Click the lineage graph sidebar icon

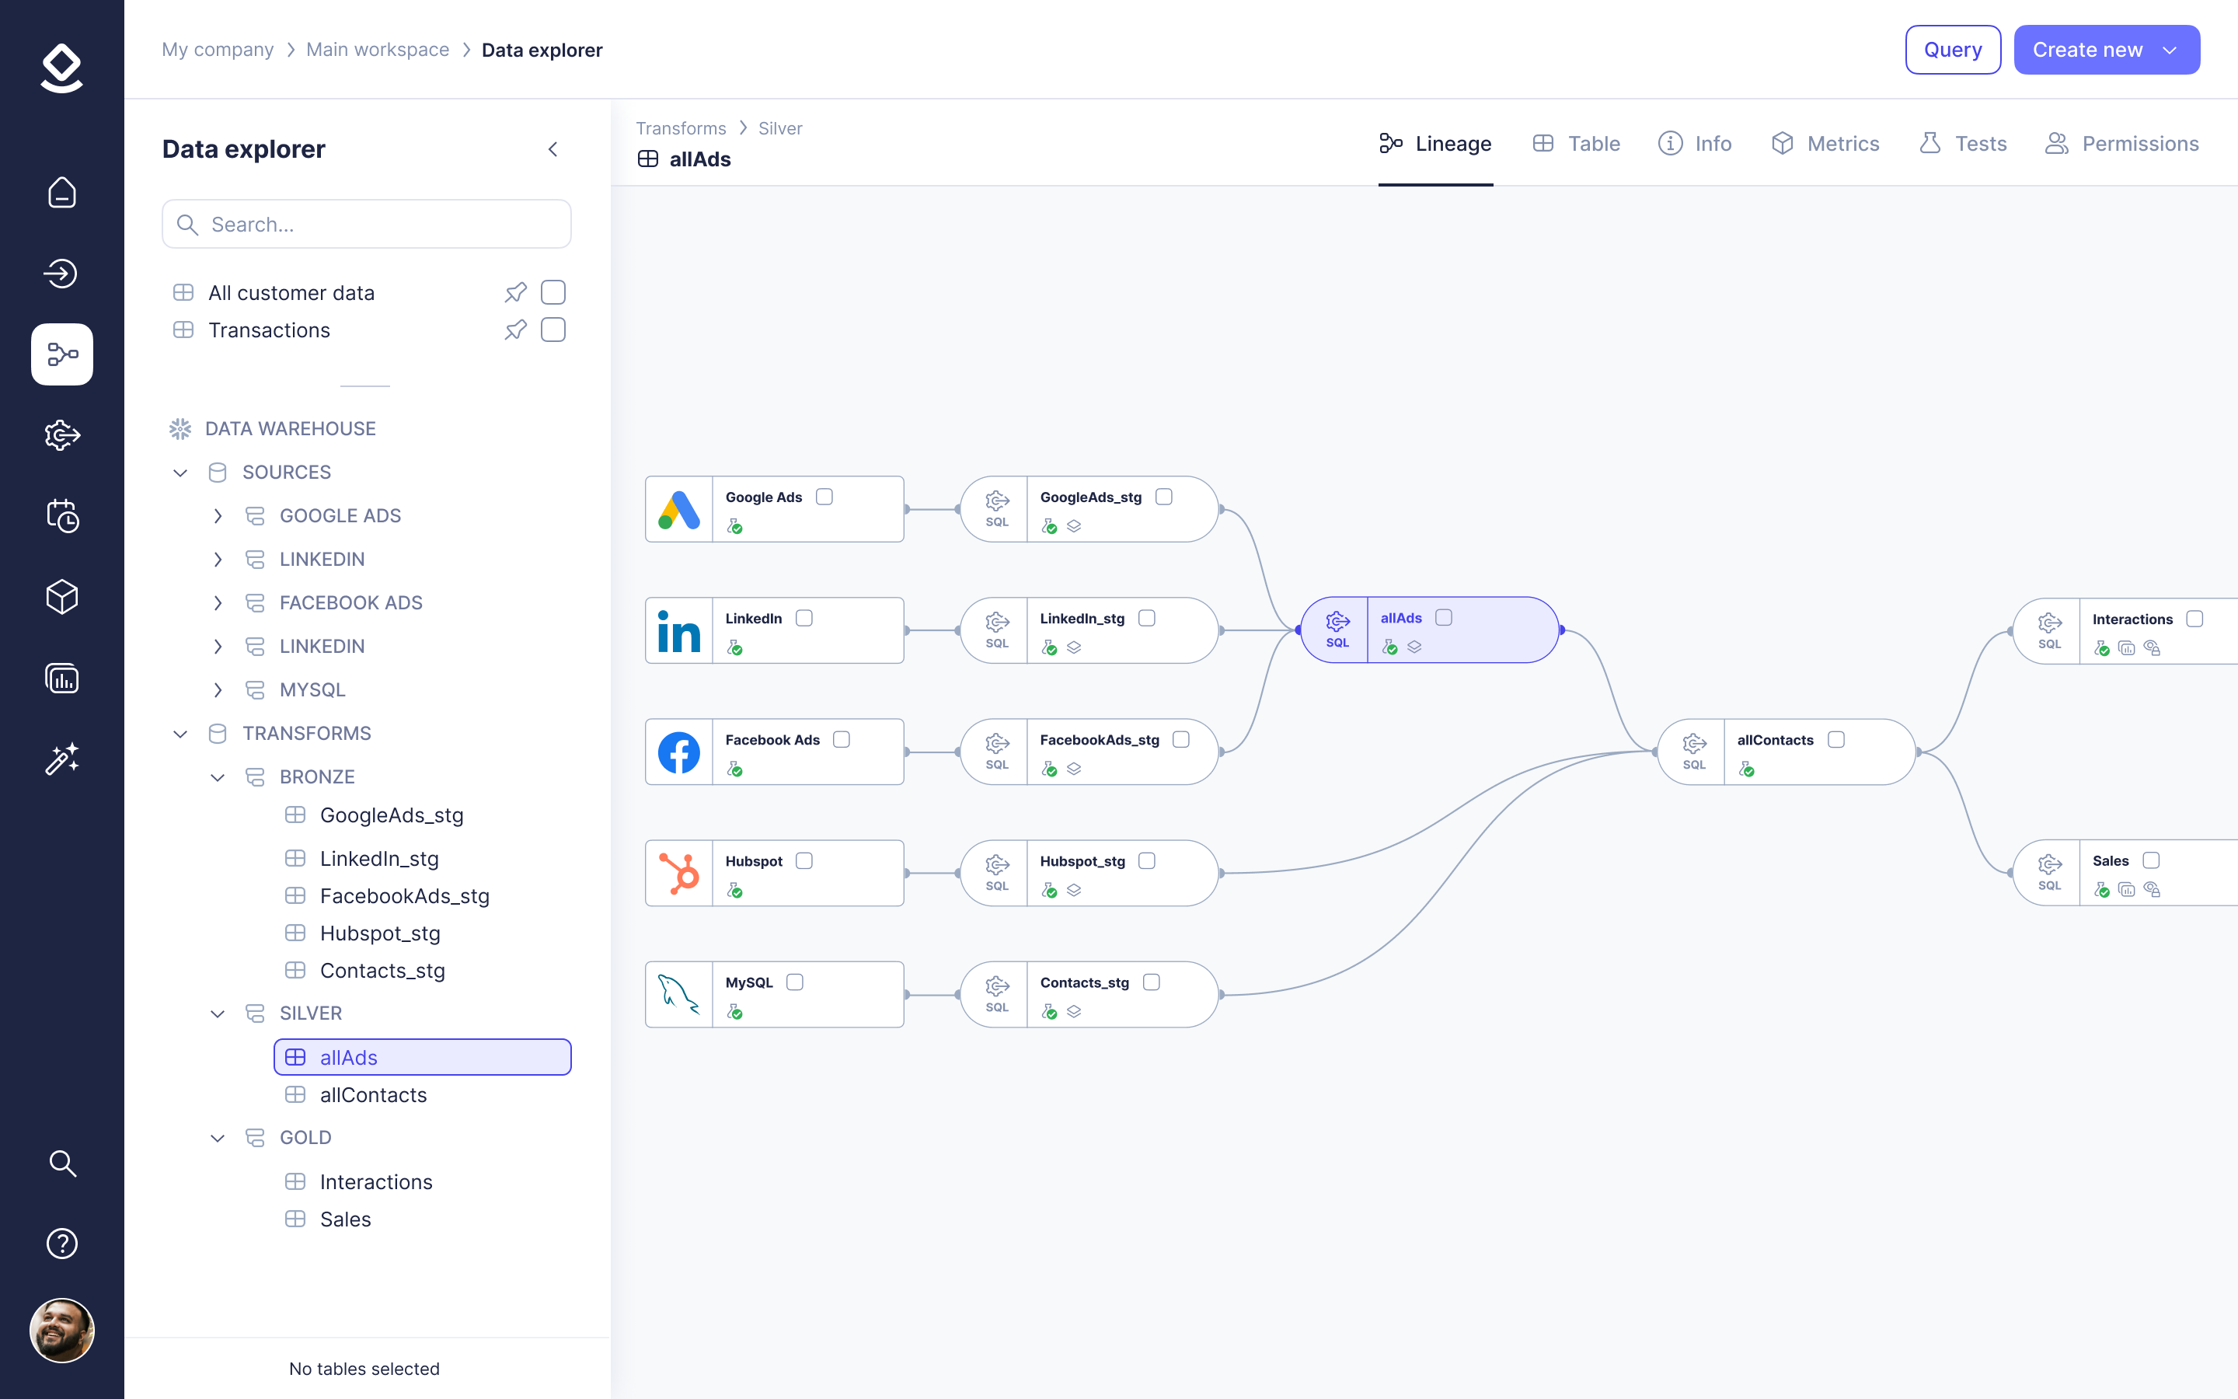(x=62, y=354)
